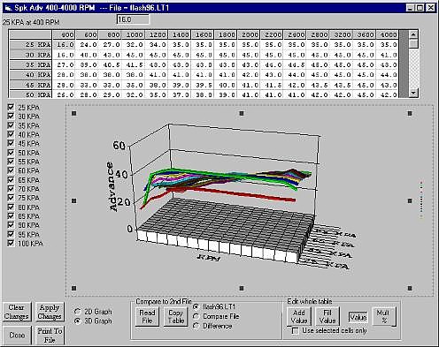Image resolution: width=439 pixels, height=347 pixels.
Task: Click the table's scroll down arrow
Action: (413, 93)
